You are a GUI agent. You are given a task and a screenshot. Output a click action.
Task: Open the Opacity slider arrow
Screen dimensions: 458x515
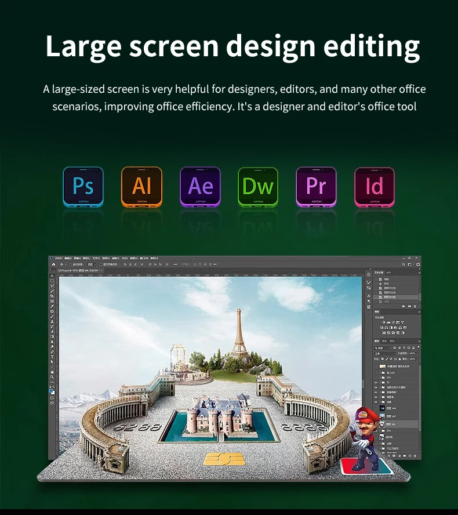[x=418, y=353]
